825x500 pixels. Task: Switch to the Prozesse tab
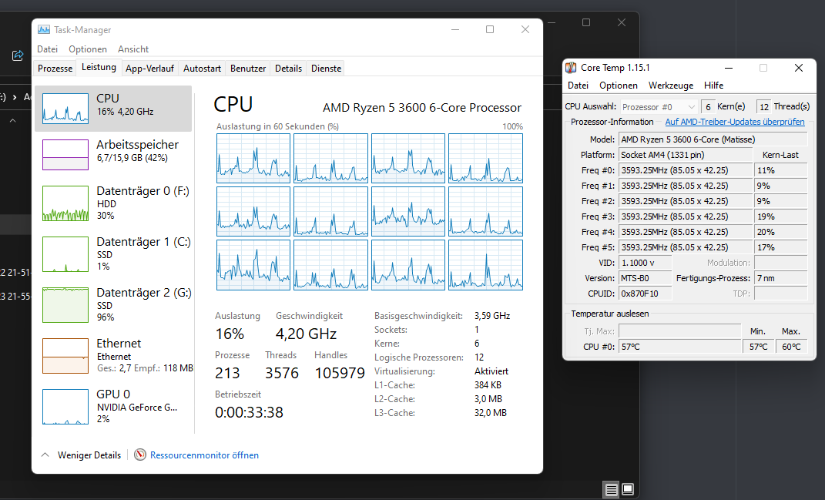tap(54, 68)
